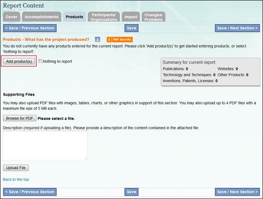Click the blue info icon beside the Products heading
263x199 pixels.
tap(97, 39)
